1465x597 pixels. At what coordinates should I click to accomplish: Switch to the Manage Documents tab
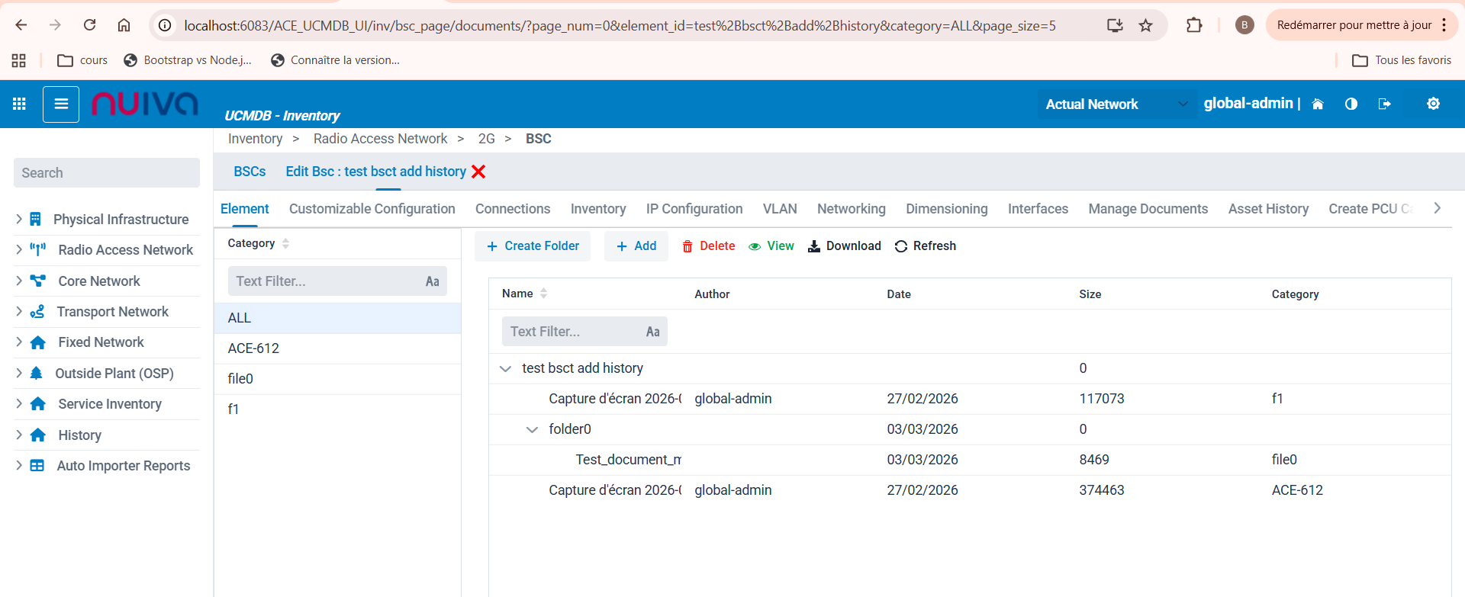[x=1148, y=209]
